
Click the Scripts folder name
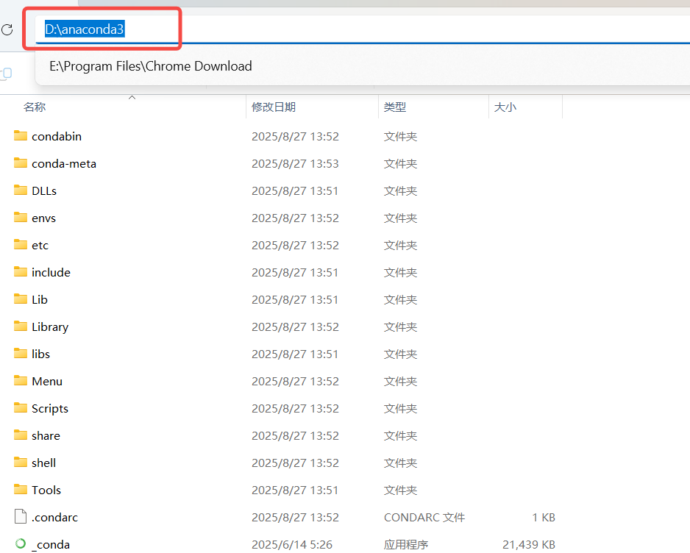tap(50, 409)
